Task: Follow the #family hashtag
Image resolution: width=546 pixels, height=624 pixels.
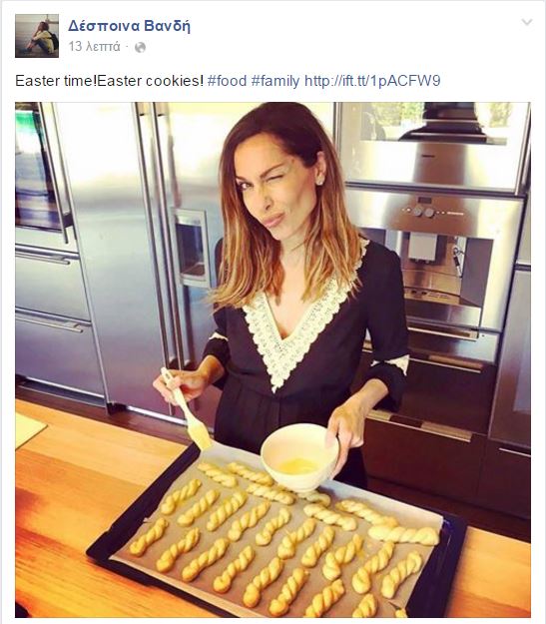Action: [x=275, y=81]
